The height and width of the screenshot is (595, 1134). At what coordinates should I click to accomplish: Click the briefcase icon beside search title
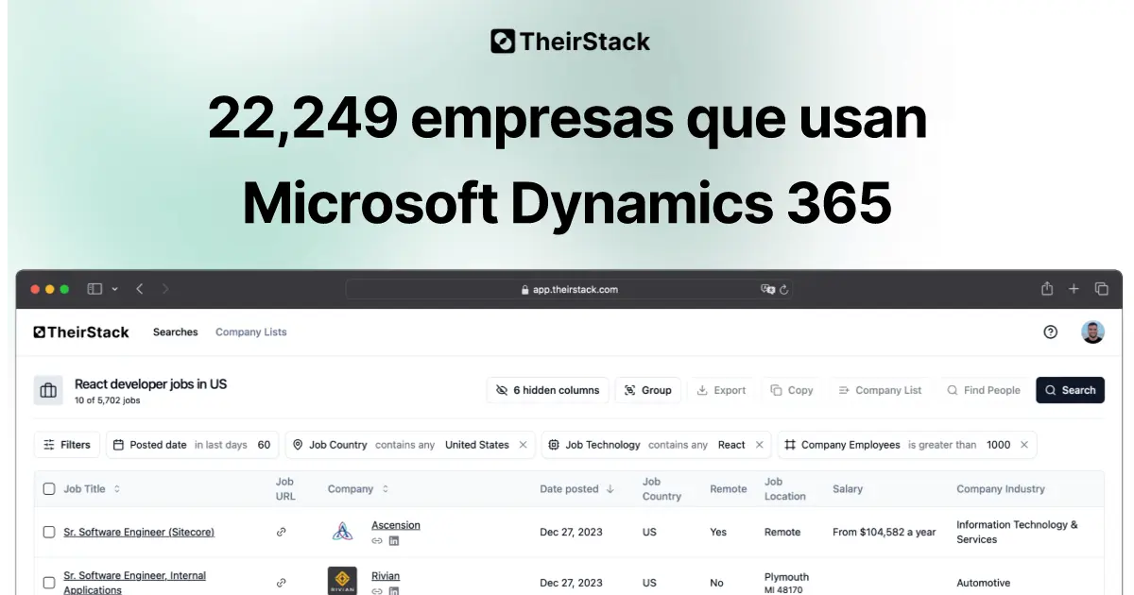pos(48,390)
